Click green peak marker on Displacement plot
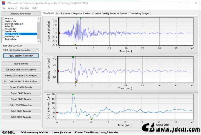 pyautogui.click(x=73, y=95)
